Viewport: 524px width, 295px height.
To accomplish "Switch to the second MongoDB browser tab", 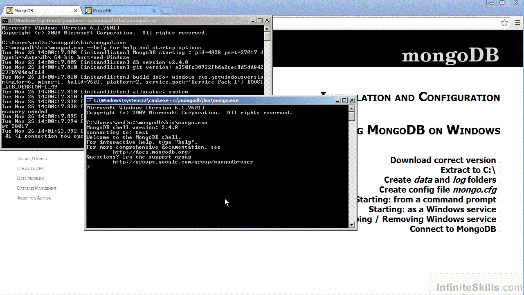I will point(121,11).
